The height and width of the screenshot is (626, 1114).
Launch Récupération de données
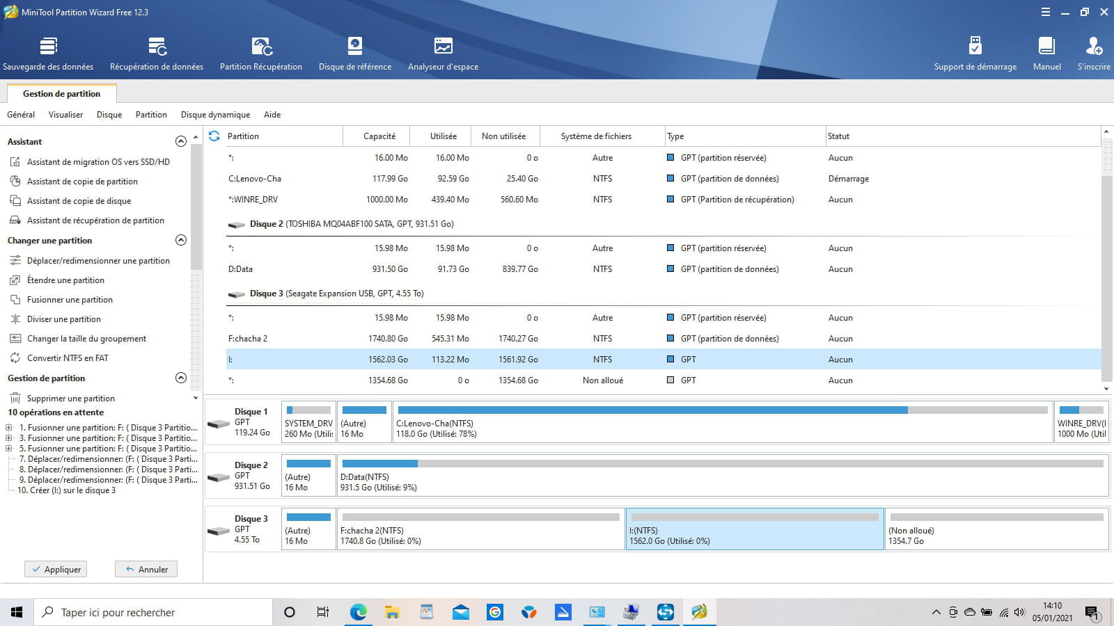coord(157,54)
